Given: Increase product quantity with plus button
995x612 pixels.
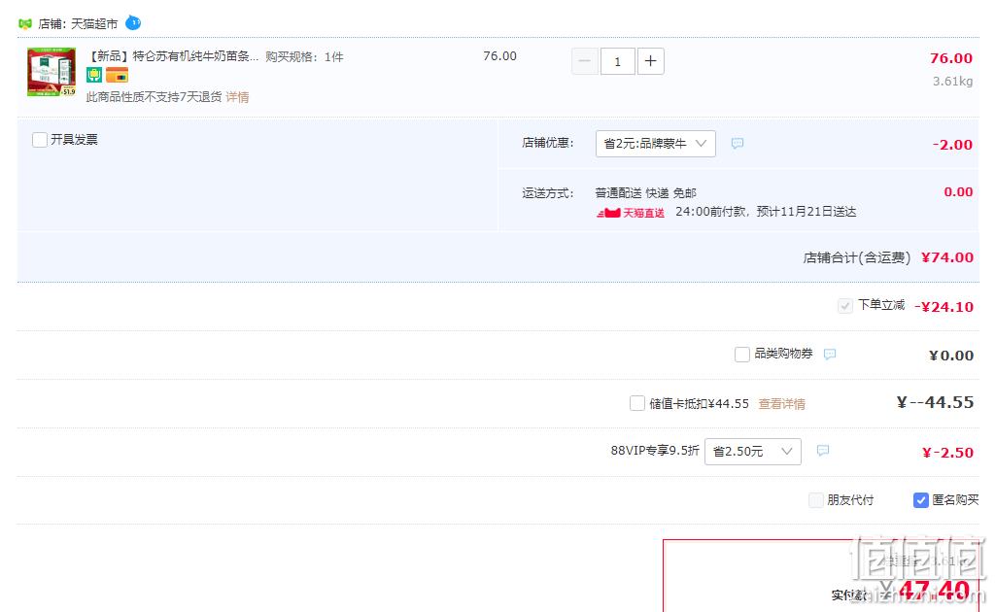Looking at the screenshot, I should (650, 61).
